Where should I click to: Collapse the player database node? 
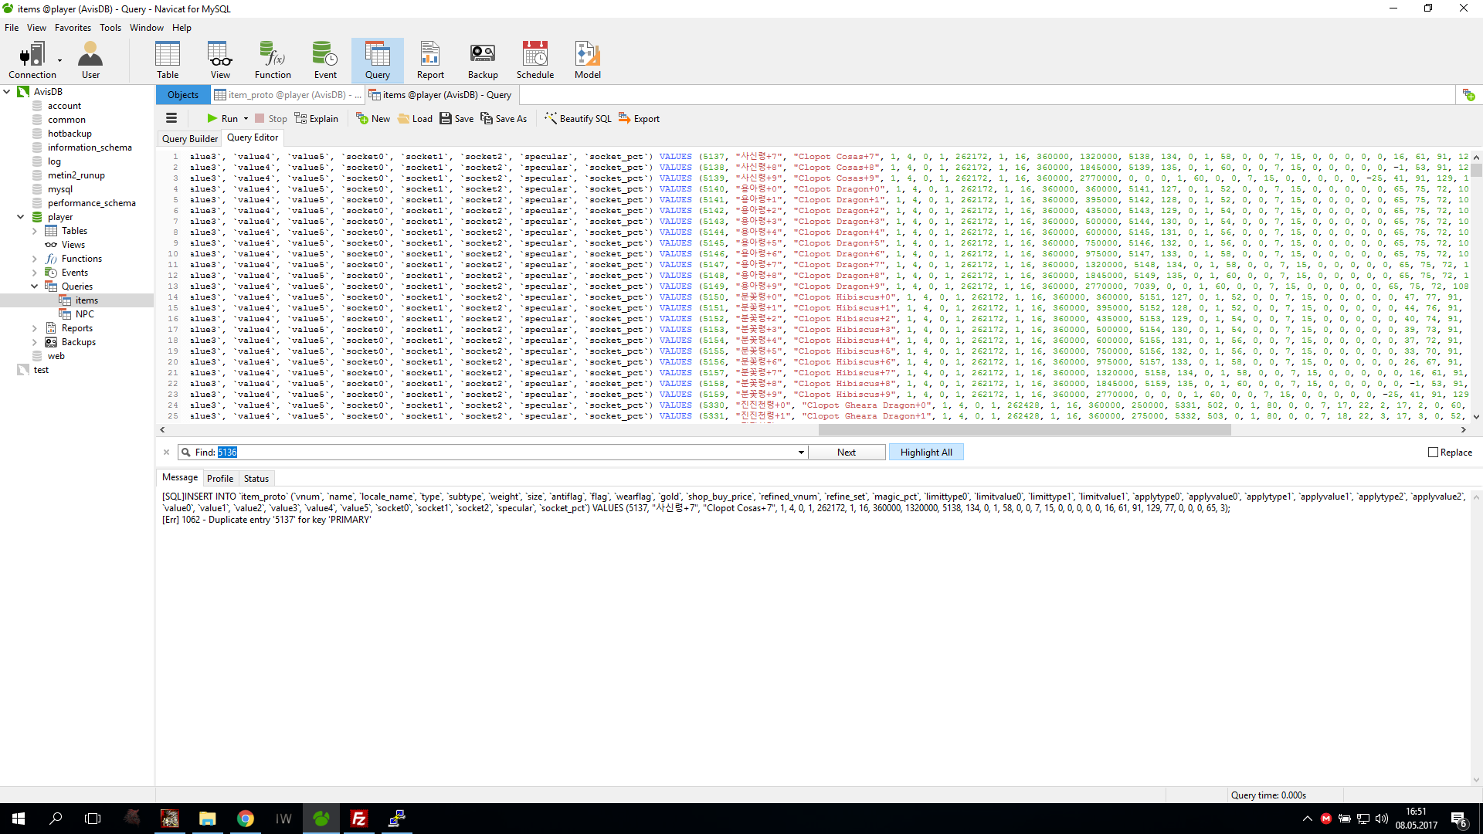click(x=21, y=217)
